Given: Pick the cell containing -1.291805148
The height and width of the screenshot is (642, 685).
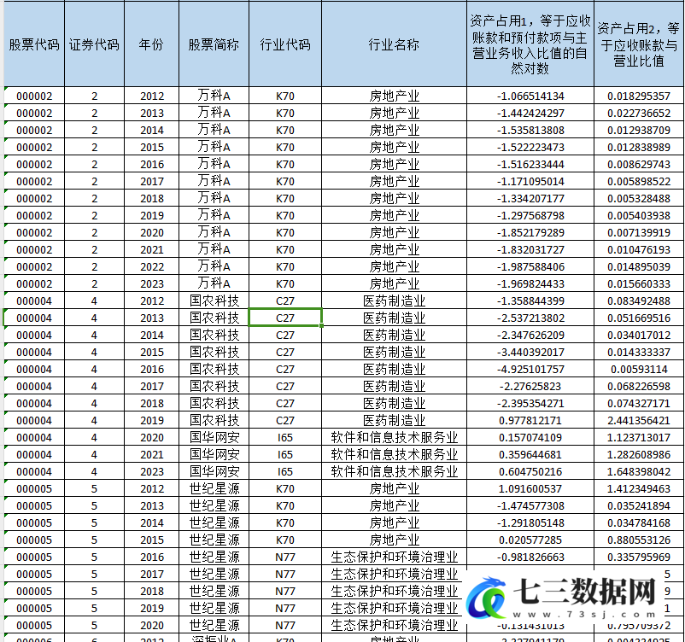Looking at the screenshot, I should click(530, 522).
